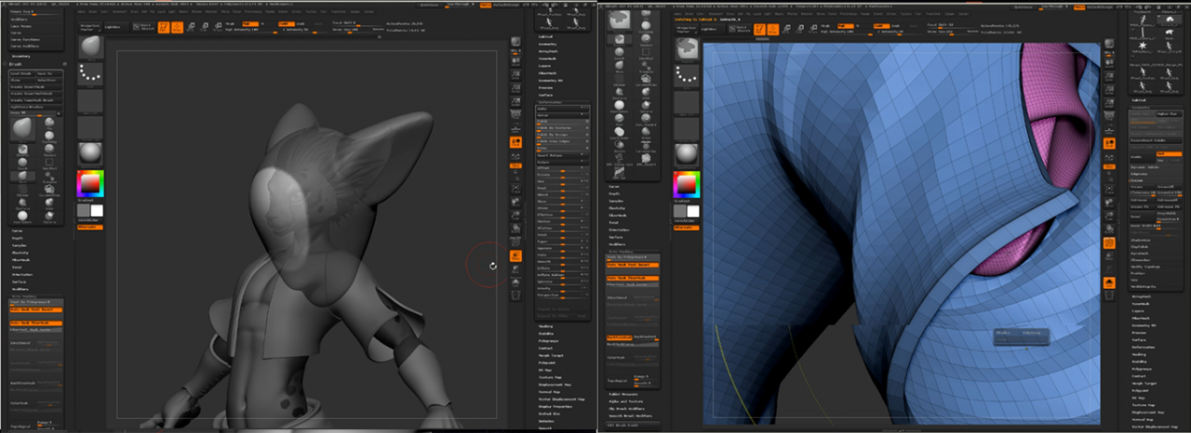
Task: Toggle the orange Solo button on left window shelf
Action: pyautogui.click(x=515, y=255)
